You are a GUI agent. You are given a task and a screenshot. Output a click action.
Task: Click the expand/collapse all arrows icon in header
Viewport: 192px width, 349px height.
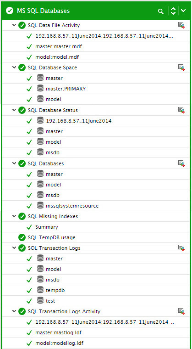tap(173, 11)
